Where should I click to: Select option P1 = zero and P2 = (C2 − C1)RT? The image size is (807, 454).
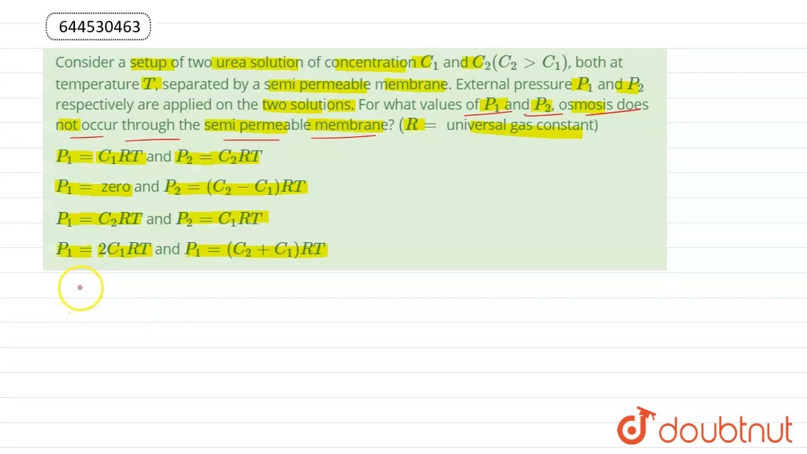pyautogui.click(x=181, y=187)
